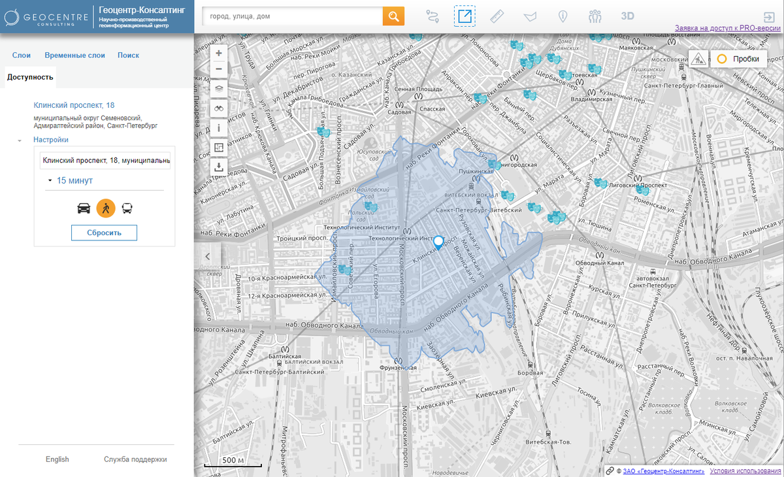Screen dimensions: 784x477
Task: Open the Слои tab
Action: pos(22,56)
